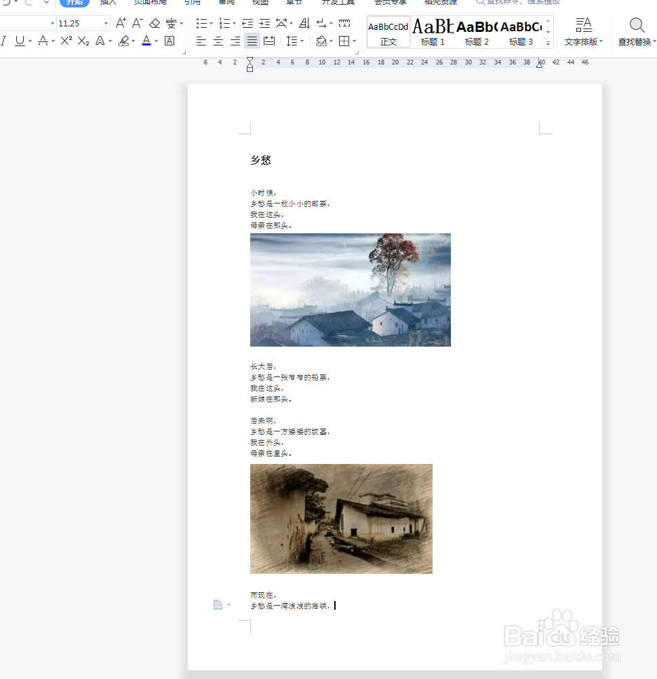This screenshot has width=657, height=679.
Task: Align paragraph to the right
Action: point(235,41)
